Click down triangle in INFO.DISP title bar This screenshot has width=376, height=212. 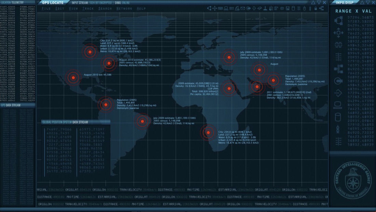click(x=368, y=2)
